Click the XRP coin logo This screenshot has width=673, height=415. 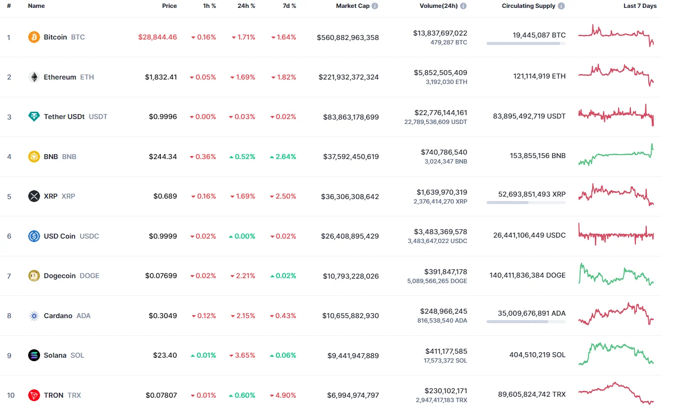pos(34,196)
